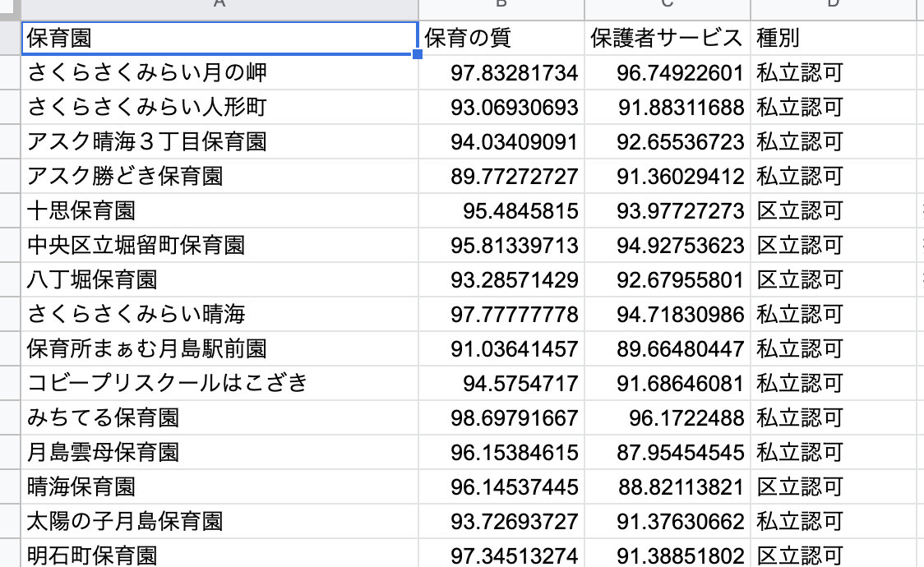Click column B header
Viewport: 924px width, 567px height.
click(x=501, y=9)
